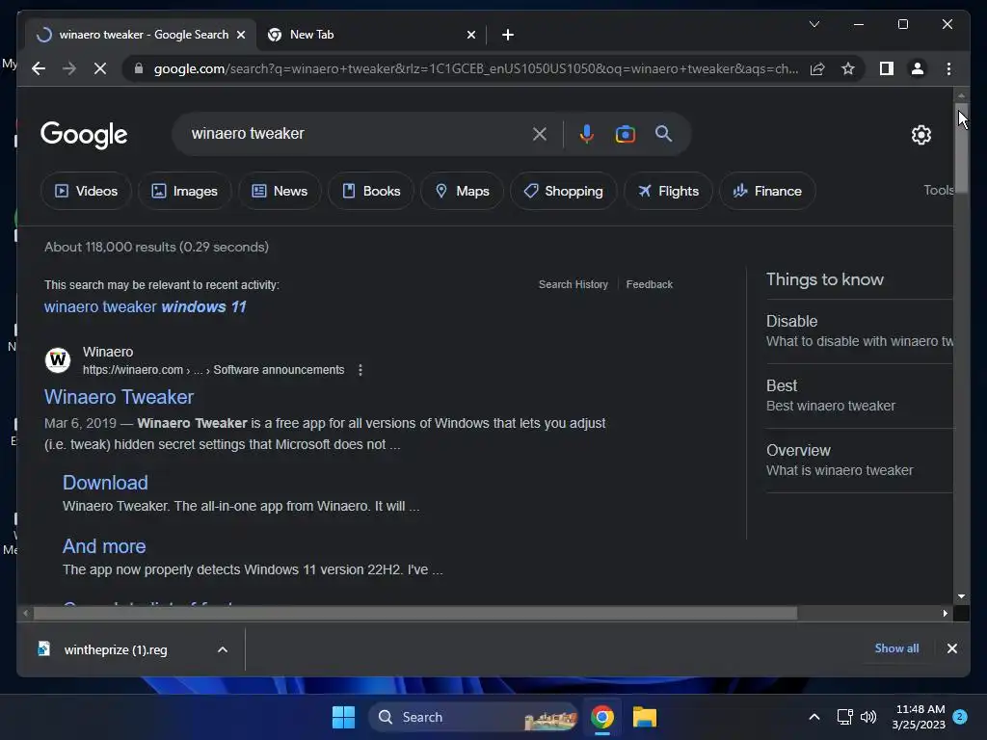
Task: Open Chrome three-dot menu
Action: (x=948, y=68)
